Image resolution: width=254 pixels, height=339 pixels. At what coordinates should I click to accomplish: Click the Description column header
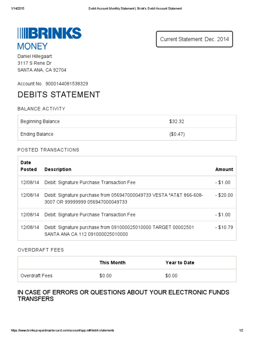pyautogui.click(x=58, y=169)
